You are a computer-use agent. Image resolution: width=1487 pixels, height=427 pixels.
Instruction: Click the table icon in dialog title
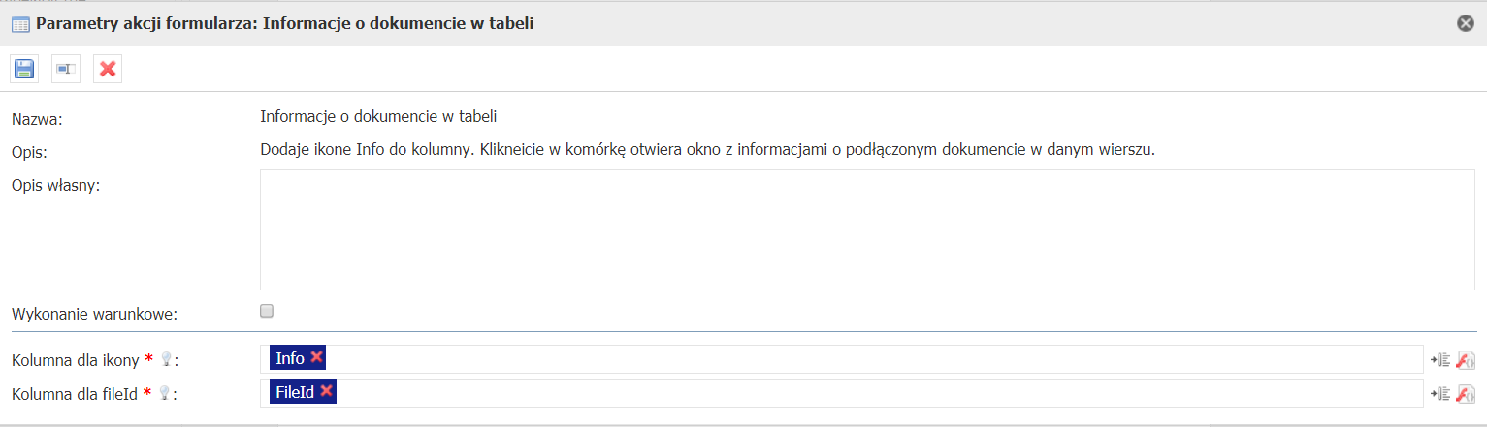[20, 24]
